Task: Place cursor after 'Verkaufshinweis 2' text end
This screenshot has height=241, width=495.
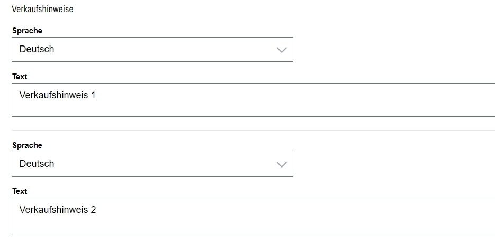Action: coord(97,210)
